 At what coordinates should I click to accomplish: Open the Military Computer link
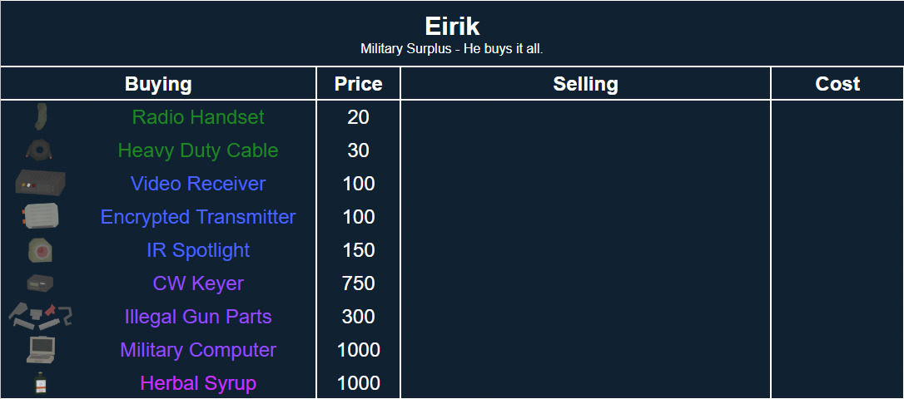198,350
